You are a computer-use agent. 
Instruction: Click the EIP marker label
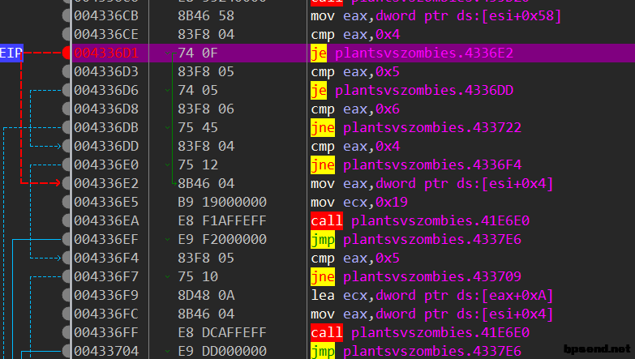11,53
